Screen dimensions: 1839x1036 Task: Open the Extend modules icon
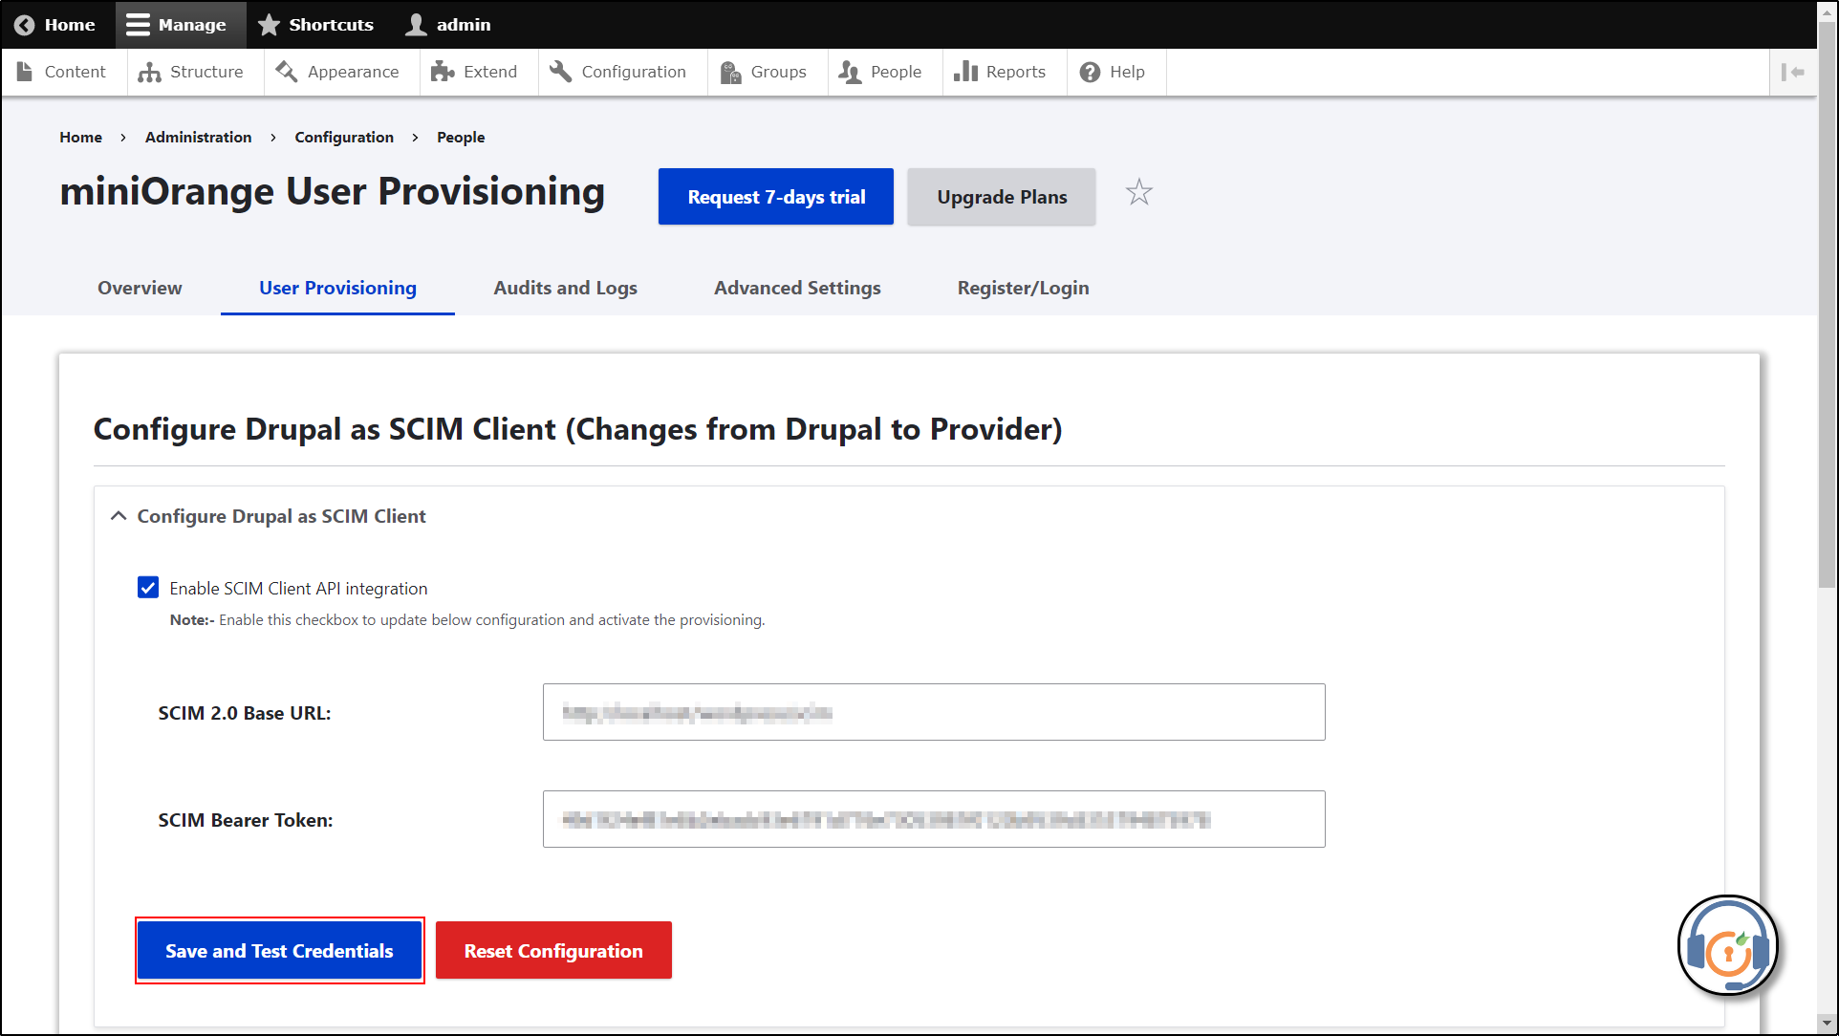(441, 72)
